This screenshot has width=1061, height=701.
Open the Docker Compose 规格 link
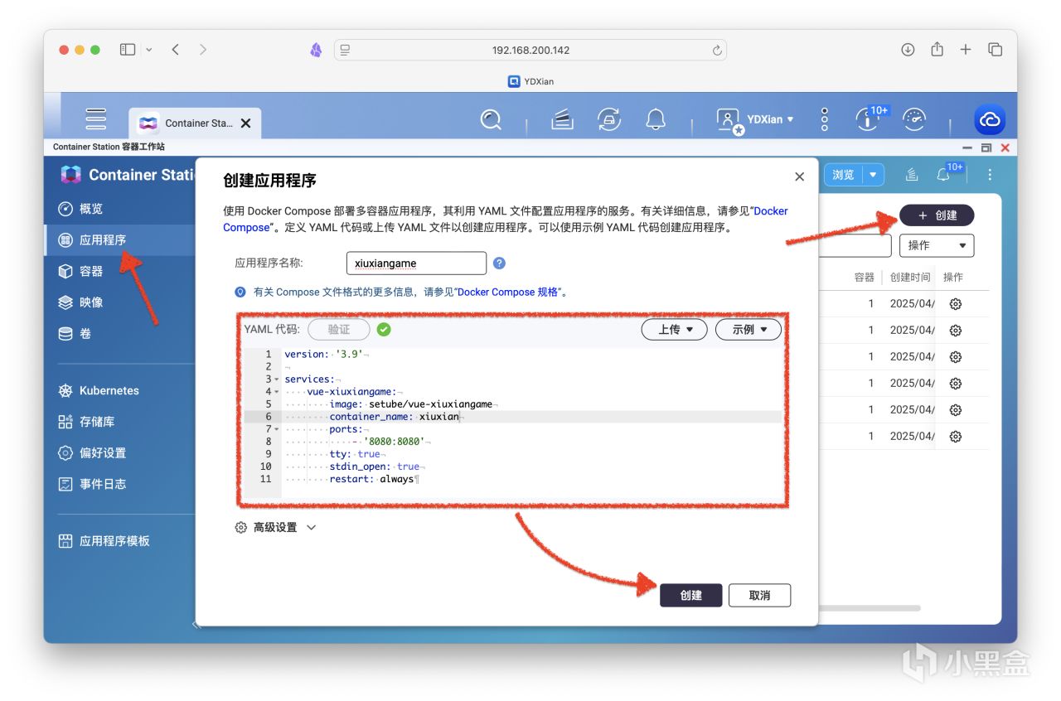(x=508, y=292)
